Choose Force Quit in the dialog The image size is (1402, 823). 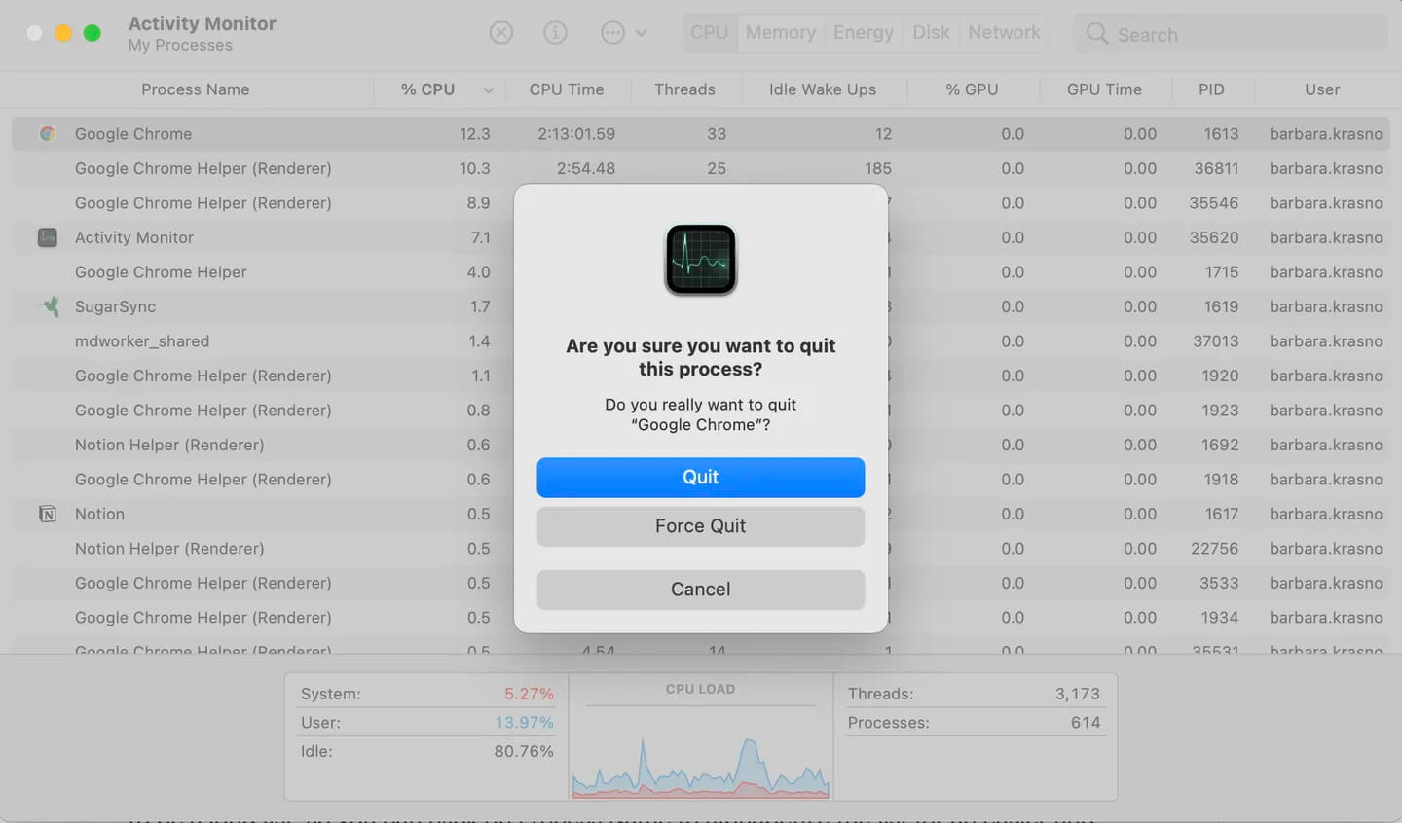[x=700, y=526]
